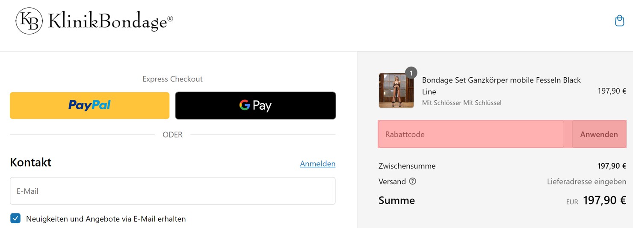Focus the E-Mail contact field

(x=172, y=191)
